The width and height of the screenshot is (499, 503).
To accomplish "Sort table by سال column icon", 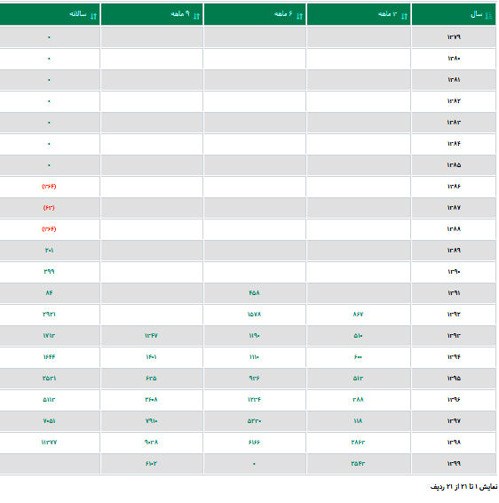I will pos(488,15).
